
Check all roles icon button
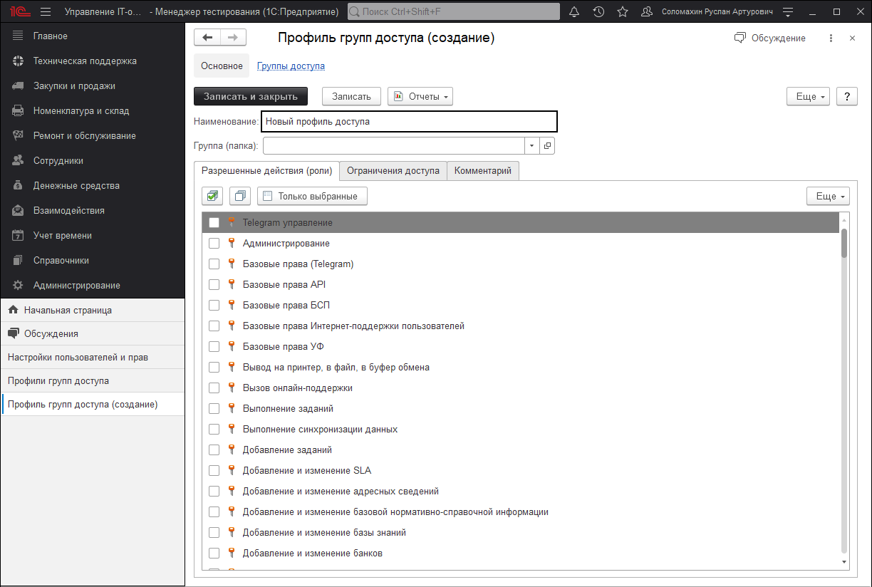tap(212, 196)
